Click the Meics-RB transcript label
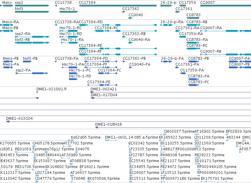The height and width of the screenshot is (183, 251). click(10, 28)
